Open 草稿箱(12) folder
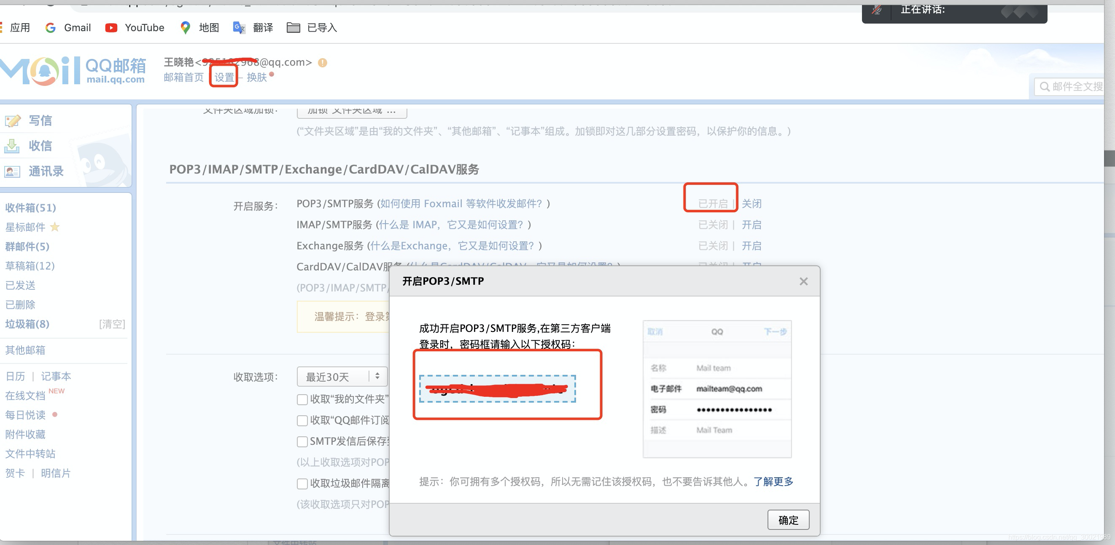The width and height of the screenshot is (1115, 545). coord(30,266)
